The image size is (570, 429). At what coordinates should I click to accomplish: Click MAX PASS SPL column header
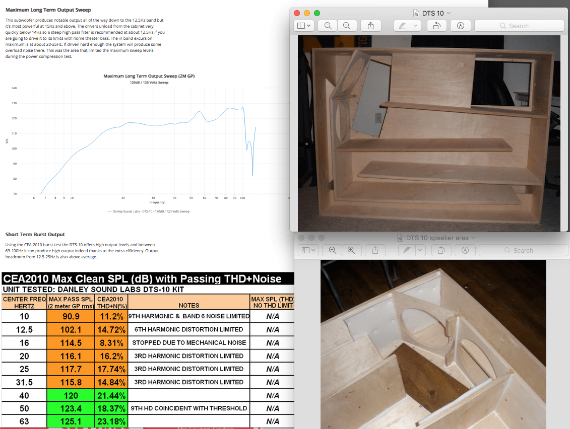click(x=71, y=302)
